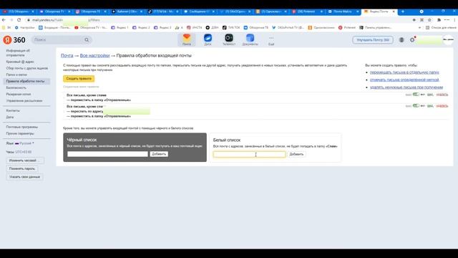Viewport: 458px width, 258px height.
Task: Open the Настройки bookmark
Action: [x=24, y=27]
